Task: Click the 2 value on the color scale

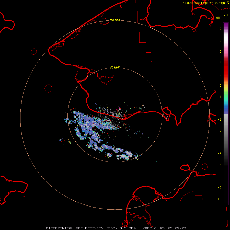Action: click(x=221, y=86)
